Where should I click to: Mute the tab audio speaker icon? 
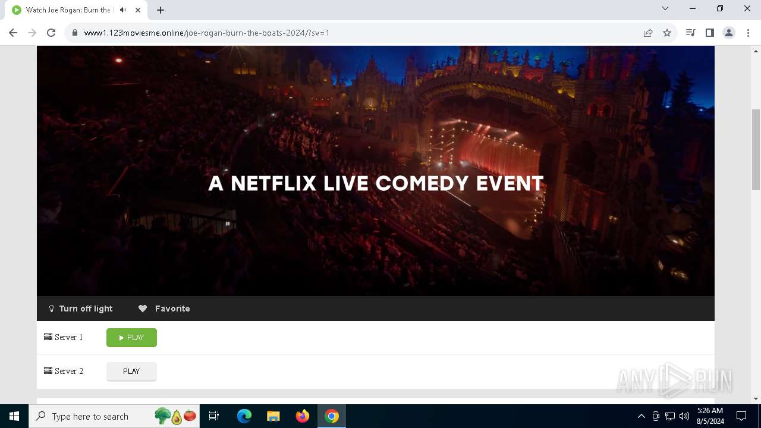pos(122,10)
